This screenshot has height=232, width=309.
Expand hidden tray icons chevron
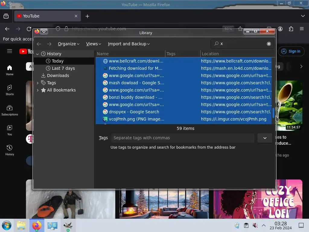pos(264,225)
